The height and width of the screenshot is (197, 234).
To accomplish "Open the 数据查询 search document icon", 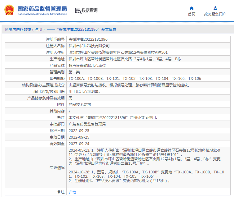I will [x=78, y=11].
